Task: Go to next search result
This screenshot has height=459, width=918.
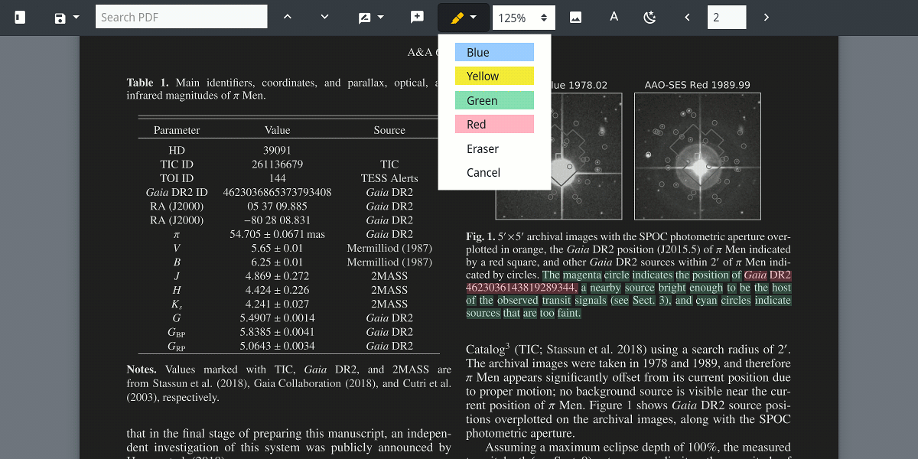Action: pos(324,17)
